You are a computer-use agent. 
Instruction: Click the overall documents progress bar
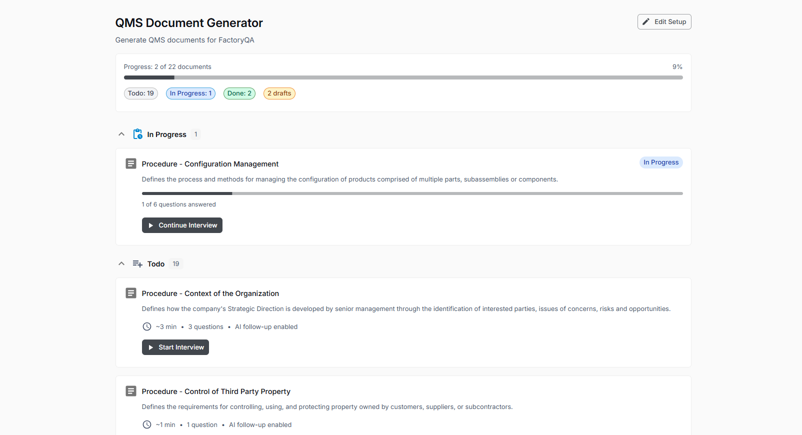[x=403, y=77]
